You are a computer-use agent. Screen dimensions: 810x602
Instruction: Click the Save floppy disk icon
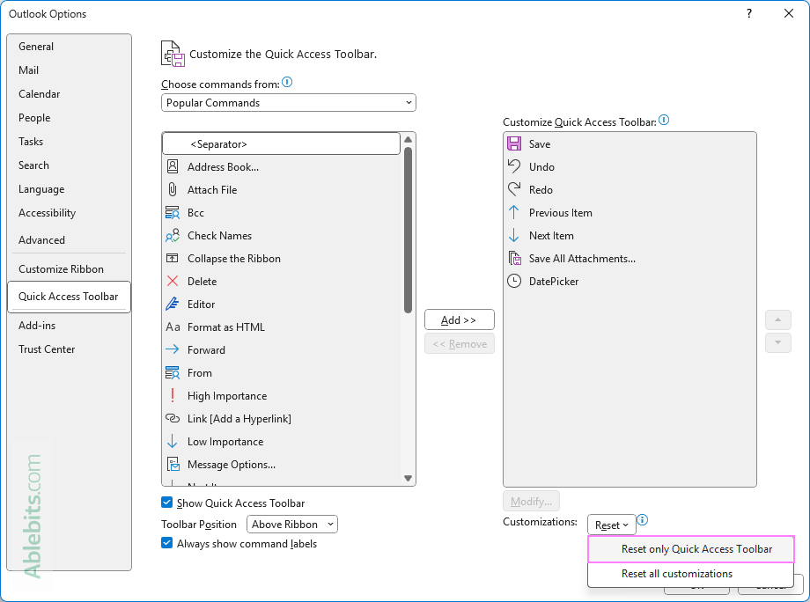(514, 143)
